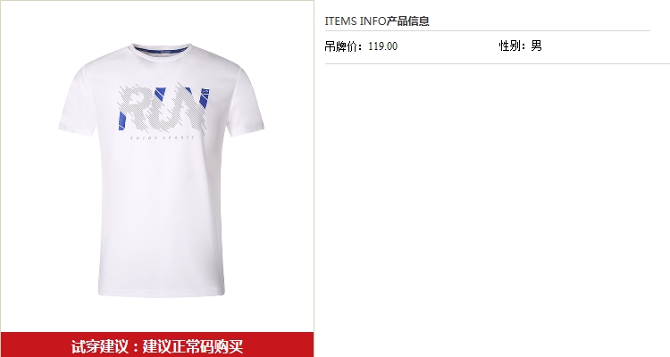Click the white T-shirt product image
Viewport: 670px width, 357px height.
point(161,170)
